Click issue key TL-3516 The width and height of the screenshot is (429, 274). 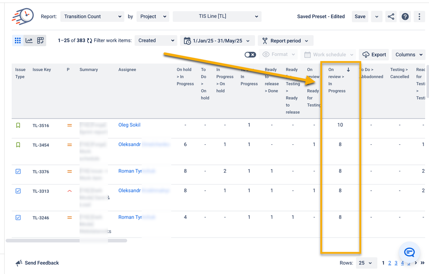[x=41, y=125]
